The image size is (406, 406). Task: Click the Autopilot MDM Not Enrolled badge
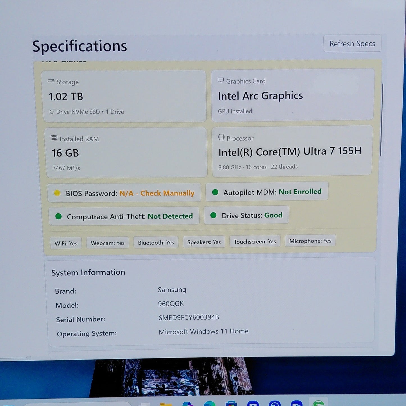267,192
